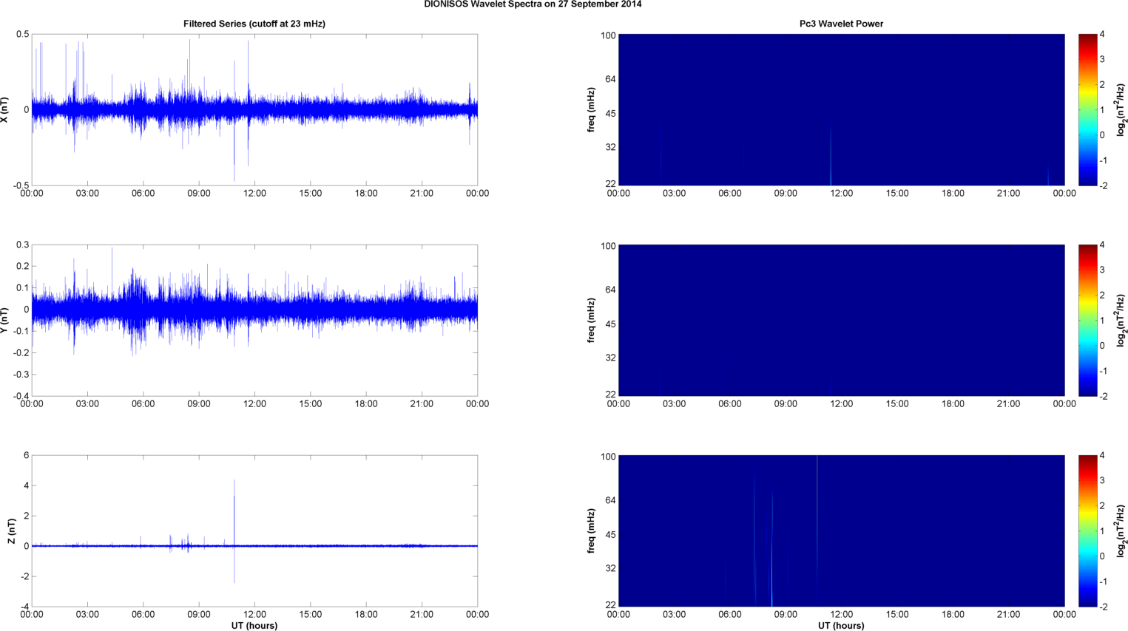Click the color bar beside the top spectrogram

click(1087, 109)
